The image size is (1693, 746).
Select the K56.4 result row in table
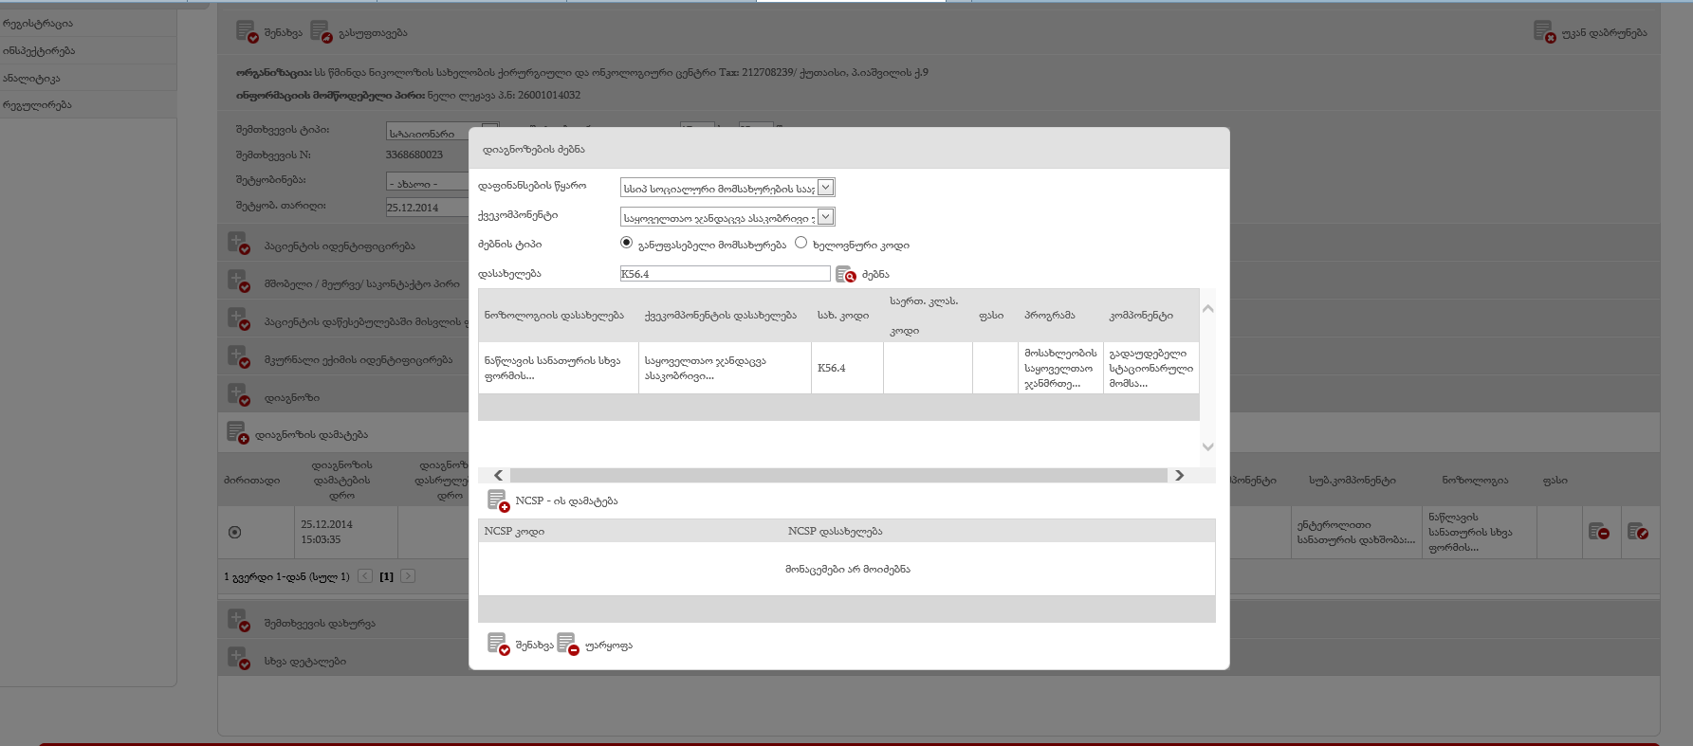point(831,368)
